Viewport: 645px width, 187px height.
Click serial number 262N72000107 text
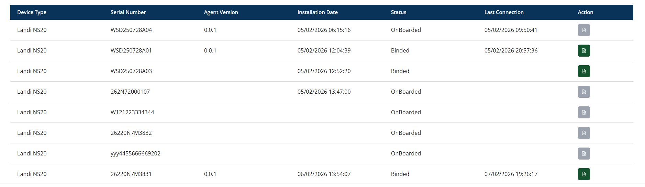pyautogui.click(x=130, y=92)
